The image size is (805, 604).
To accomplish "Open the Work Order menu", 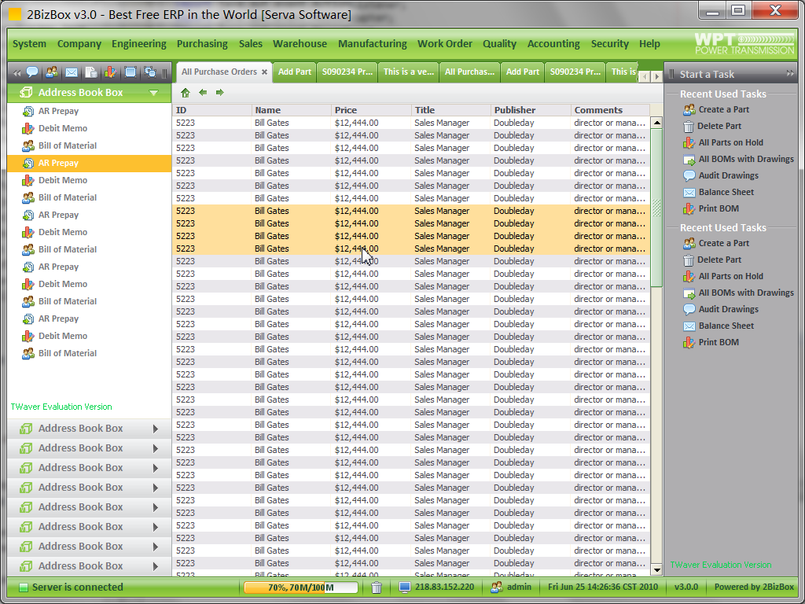I will 445,44.
